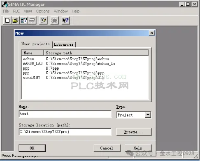Click the New Project toolbar icon
Image resolution: width=200 pixels, height=161 pixels.
coord(7,21)
